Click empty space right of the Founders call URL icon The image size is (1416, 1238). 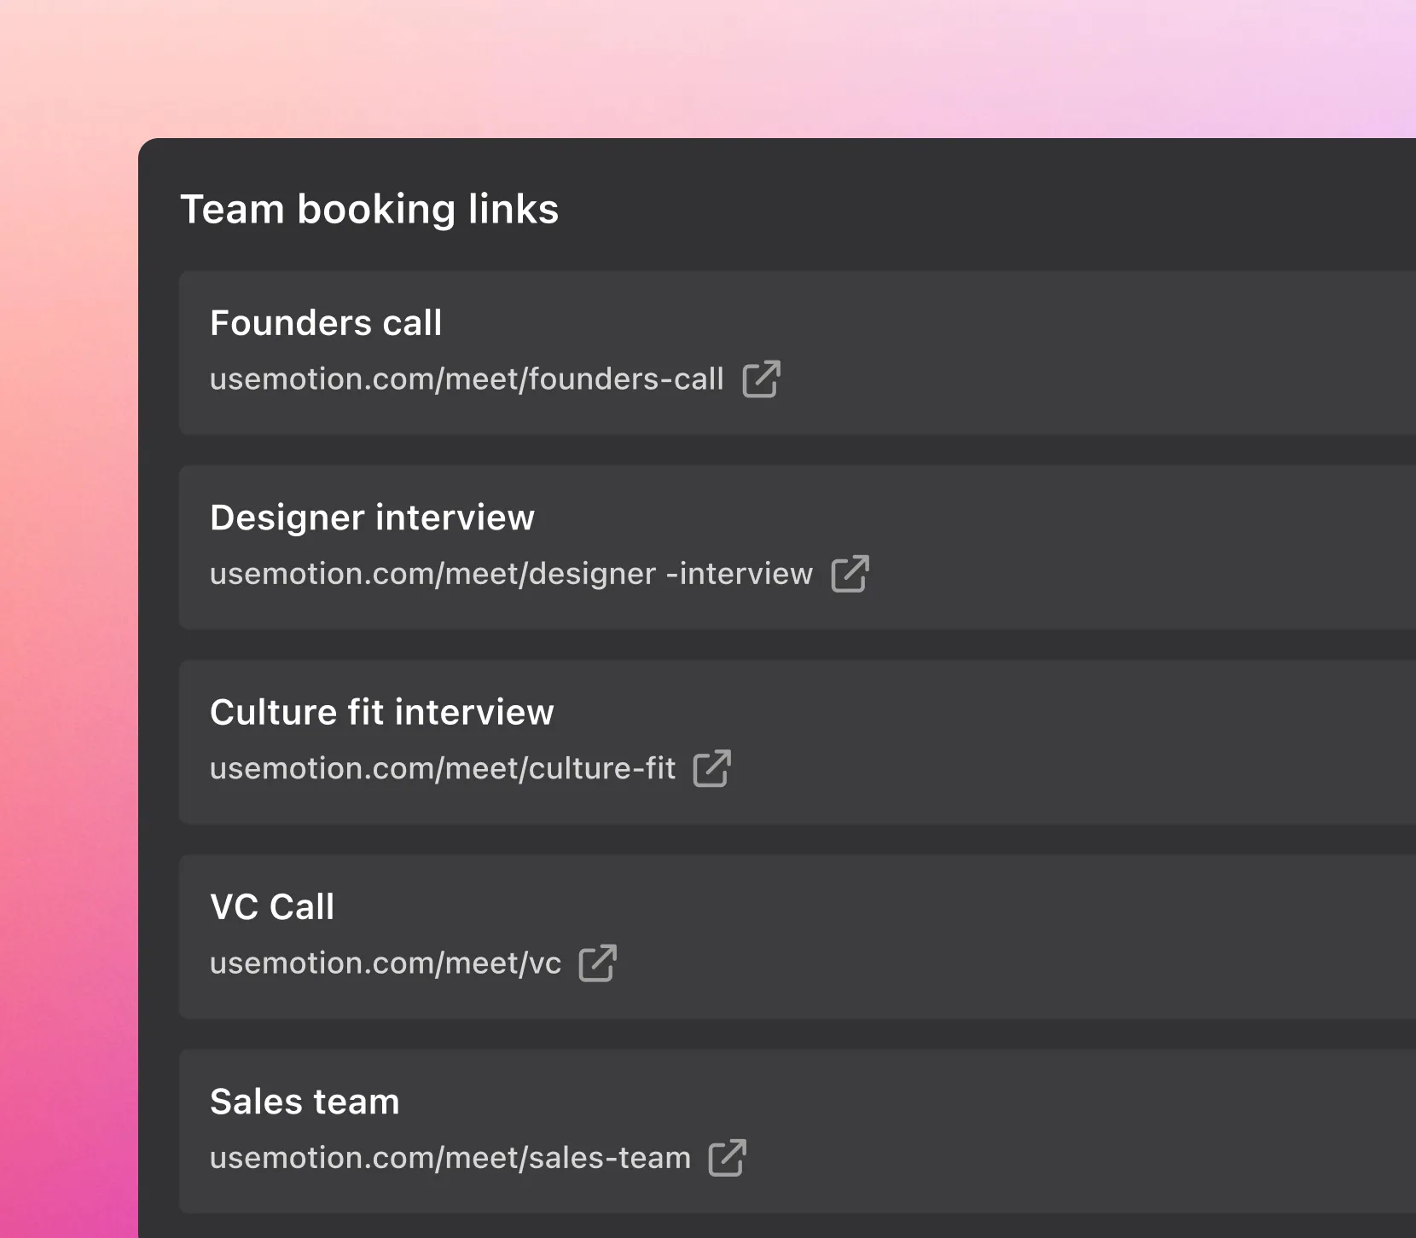point(1066,379)
